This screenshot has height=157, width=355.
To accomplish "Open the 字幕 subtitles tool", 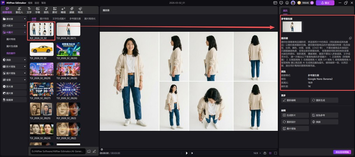I will click(37, 10).
